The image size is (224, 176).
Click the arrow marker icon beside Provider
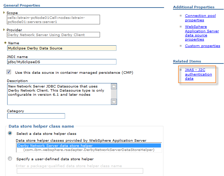pos(4,30)
